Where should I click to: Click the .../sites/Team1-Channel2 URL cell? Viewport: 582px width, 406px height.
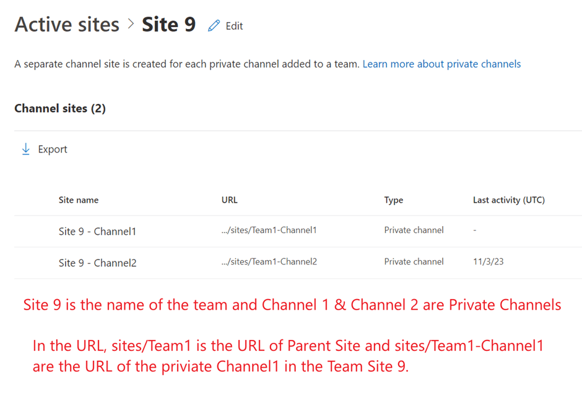(269, 261)
